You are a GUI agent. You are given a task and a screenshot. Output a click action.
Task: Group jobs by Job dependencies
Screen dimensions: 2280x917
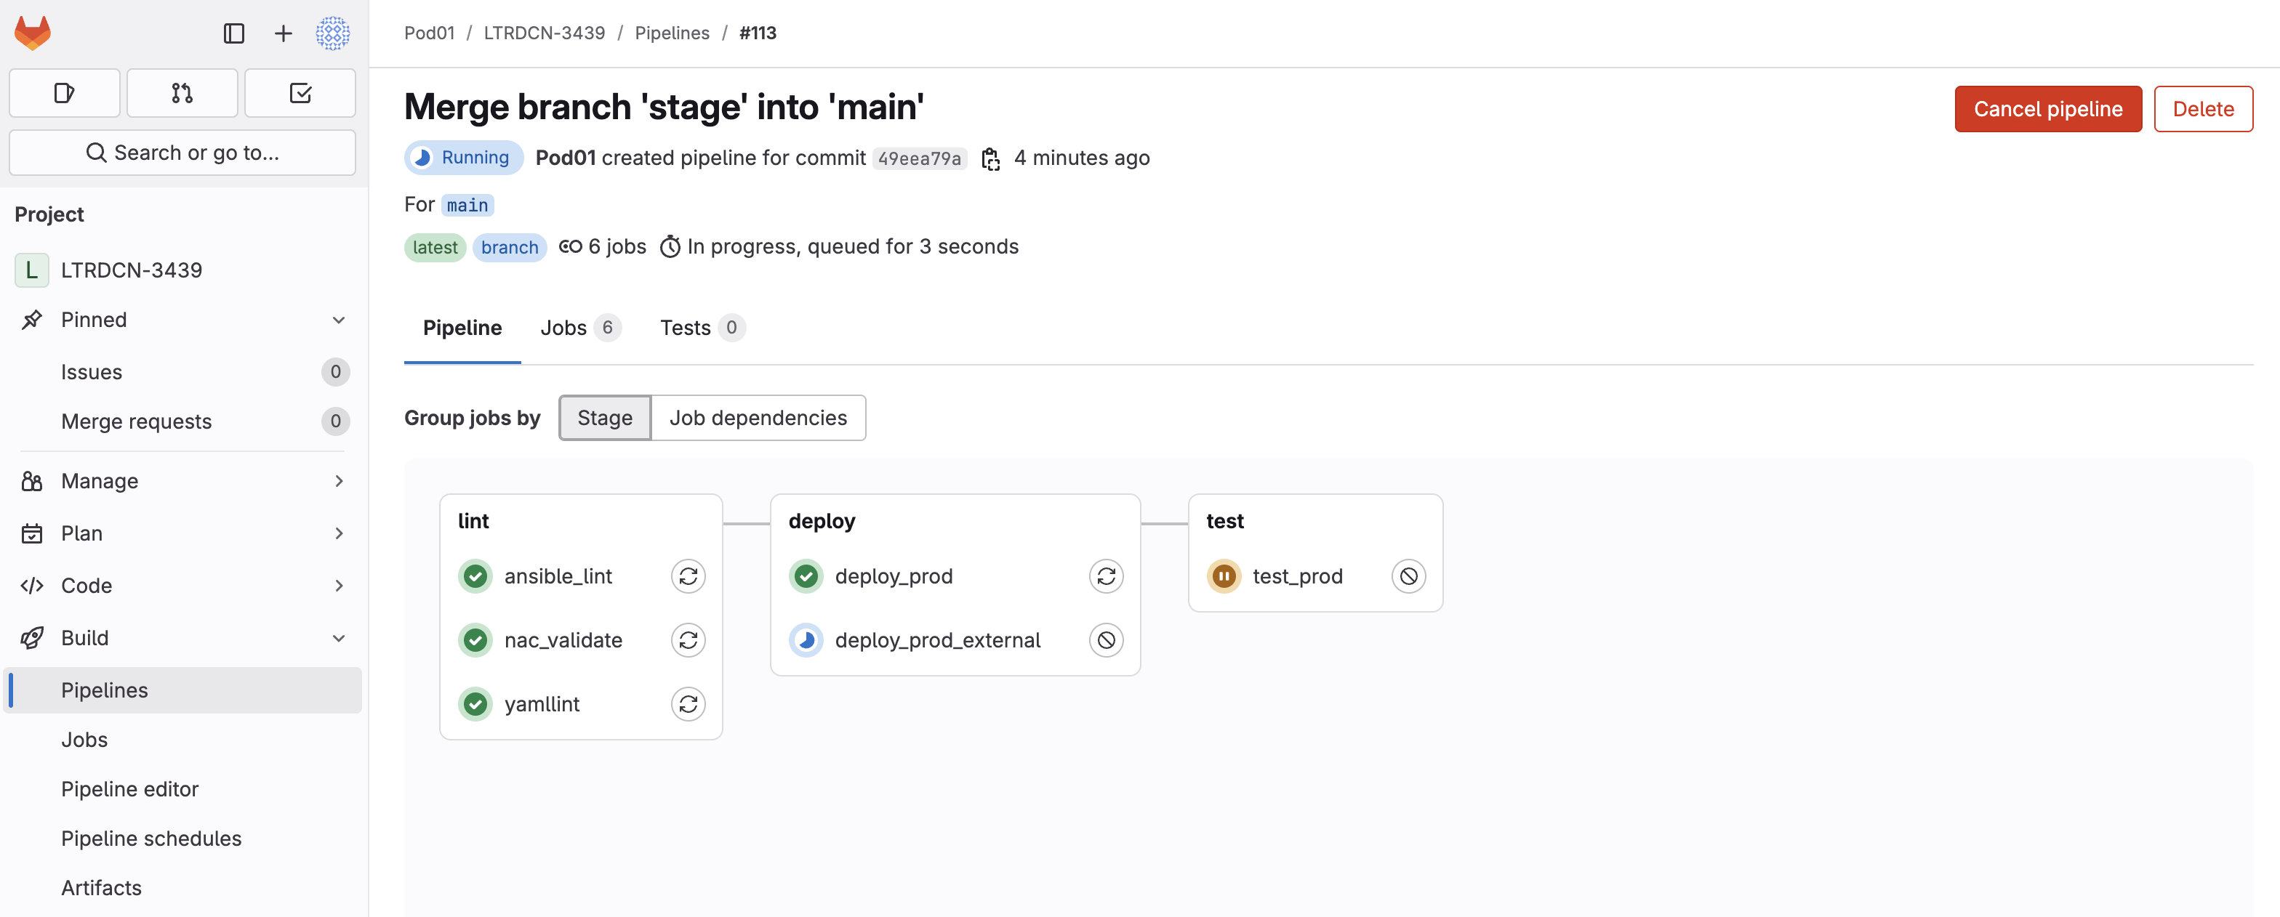[758, 419]
